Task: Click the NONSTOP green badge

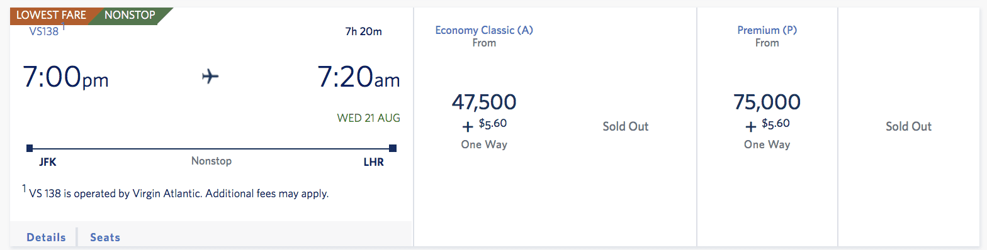Action: [x=131, y=15]
